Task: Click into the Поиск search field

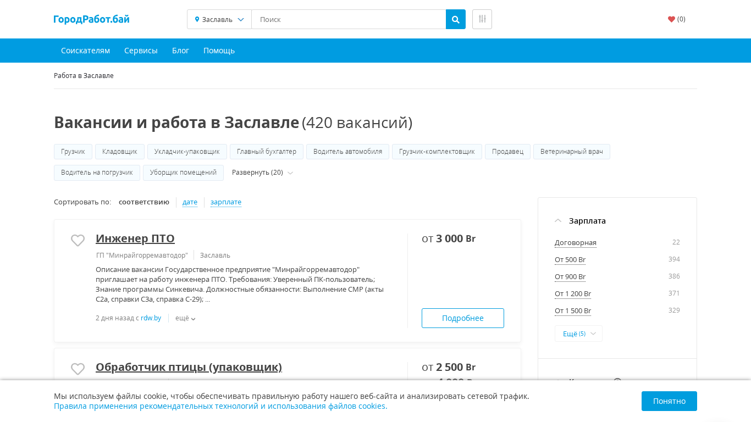Action: point(348,19)
